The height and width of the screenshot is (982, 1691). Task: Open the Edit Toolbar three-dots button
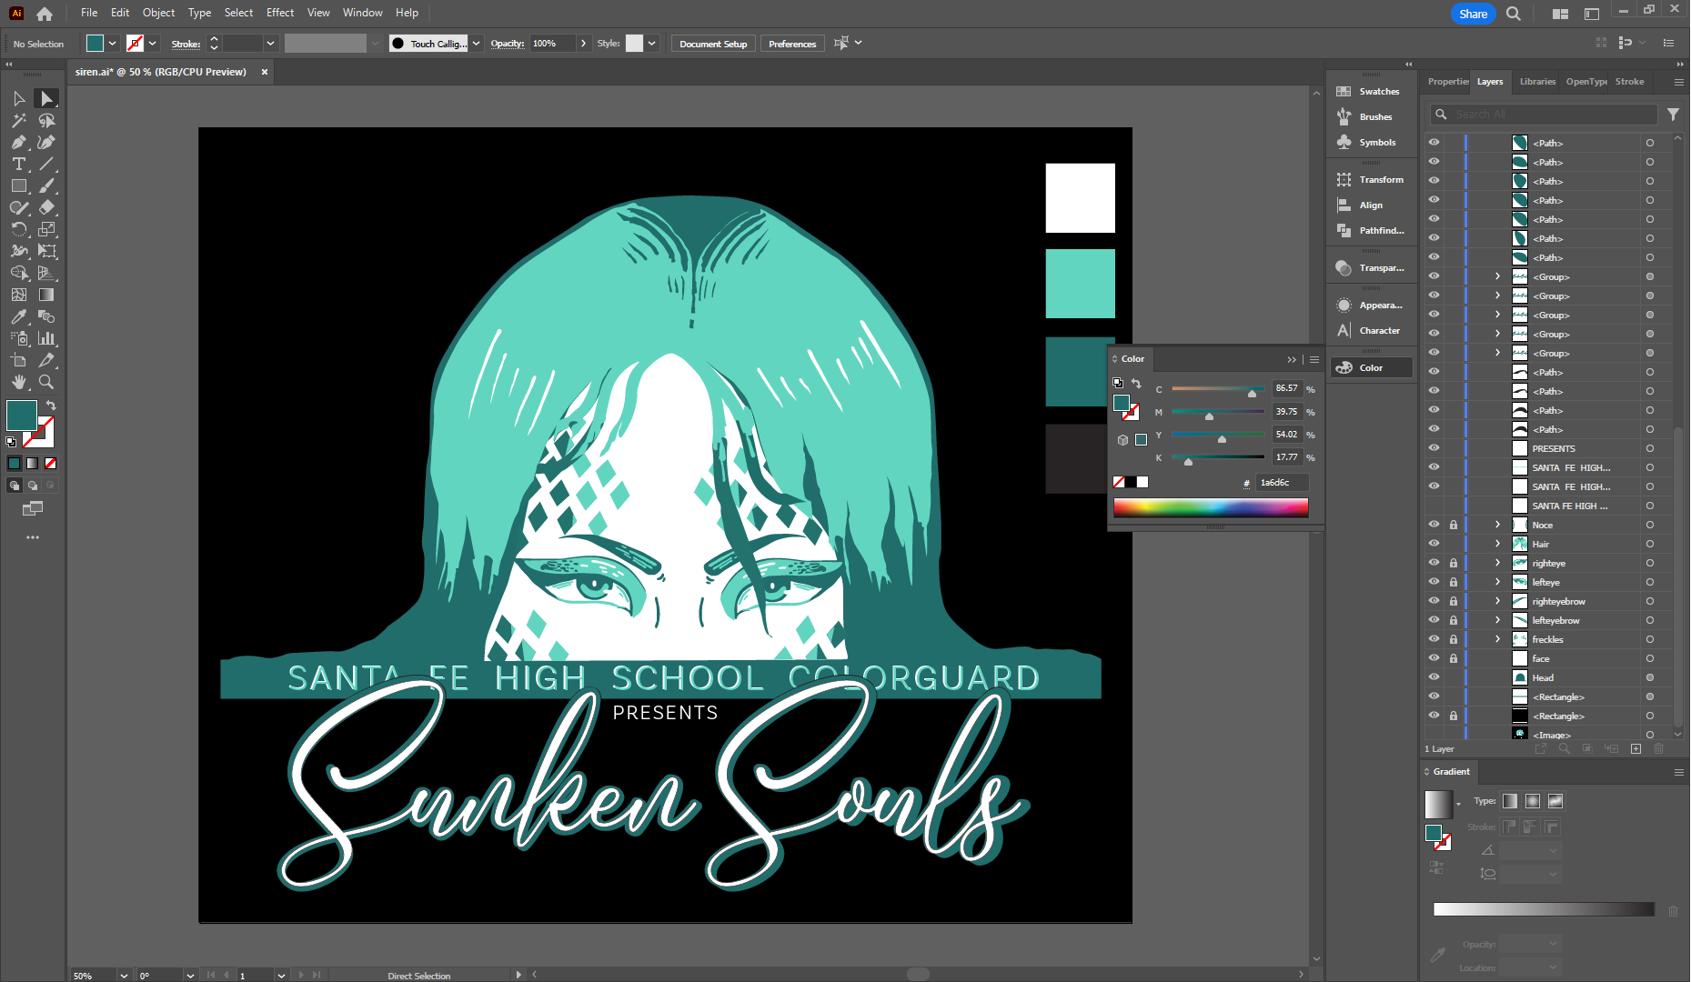[33, 537]
